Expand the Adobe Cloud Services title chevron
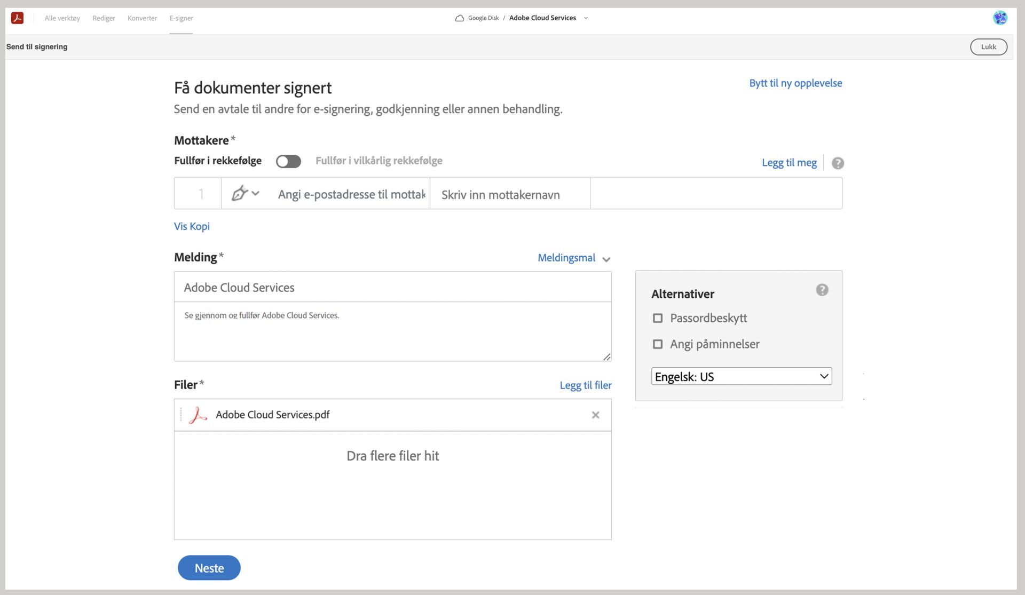This screenshot has height=595, width=1025. (x=586, y=18)
